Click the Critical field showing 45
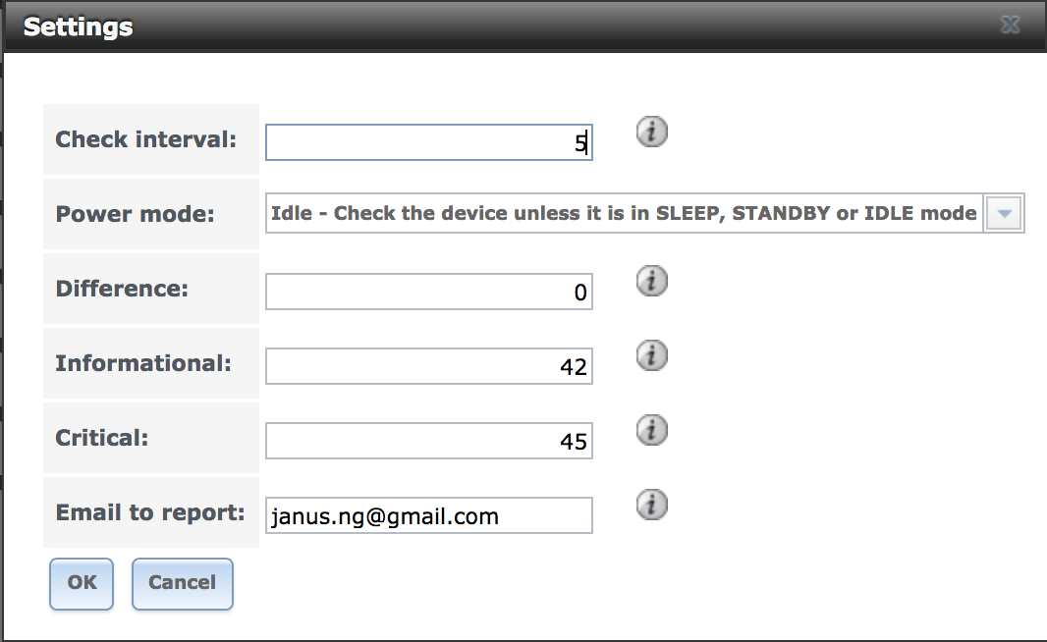The width and height of the screenshot is (1047, 642). point(428,441)
